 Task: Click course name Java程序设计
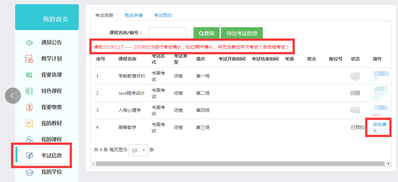click(x=131, y=93)
